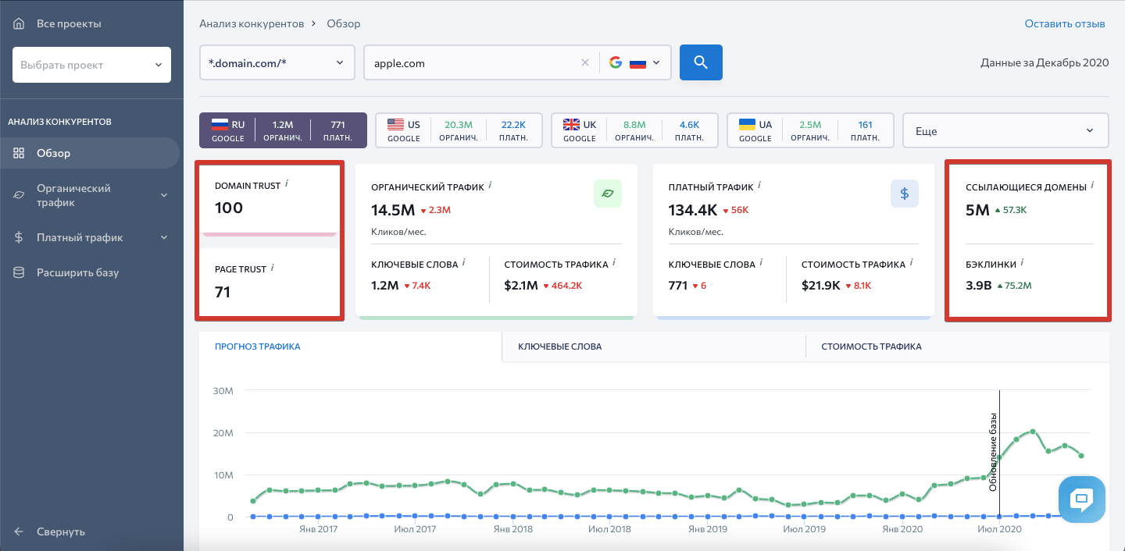Click info icon next to Бэклинки
Viewport: 1125px width, 551px height.
tap(1023, 263)
